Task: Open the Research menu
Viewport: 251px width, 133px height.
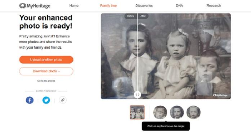Action: (214, 6)
